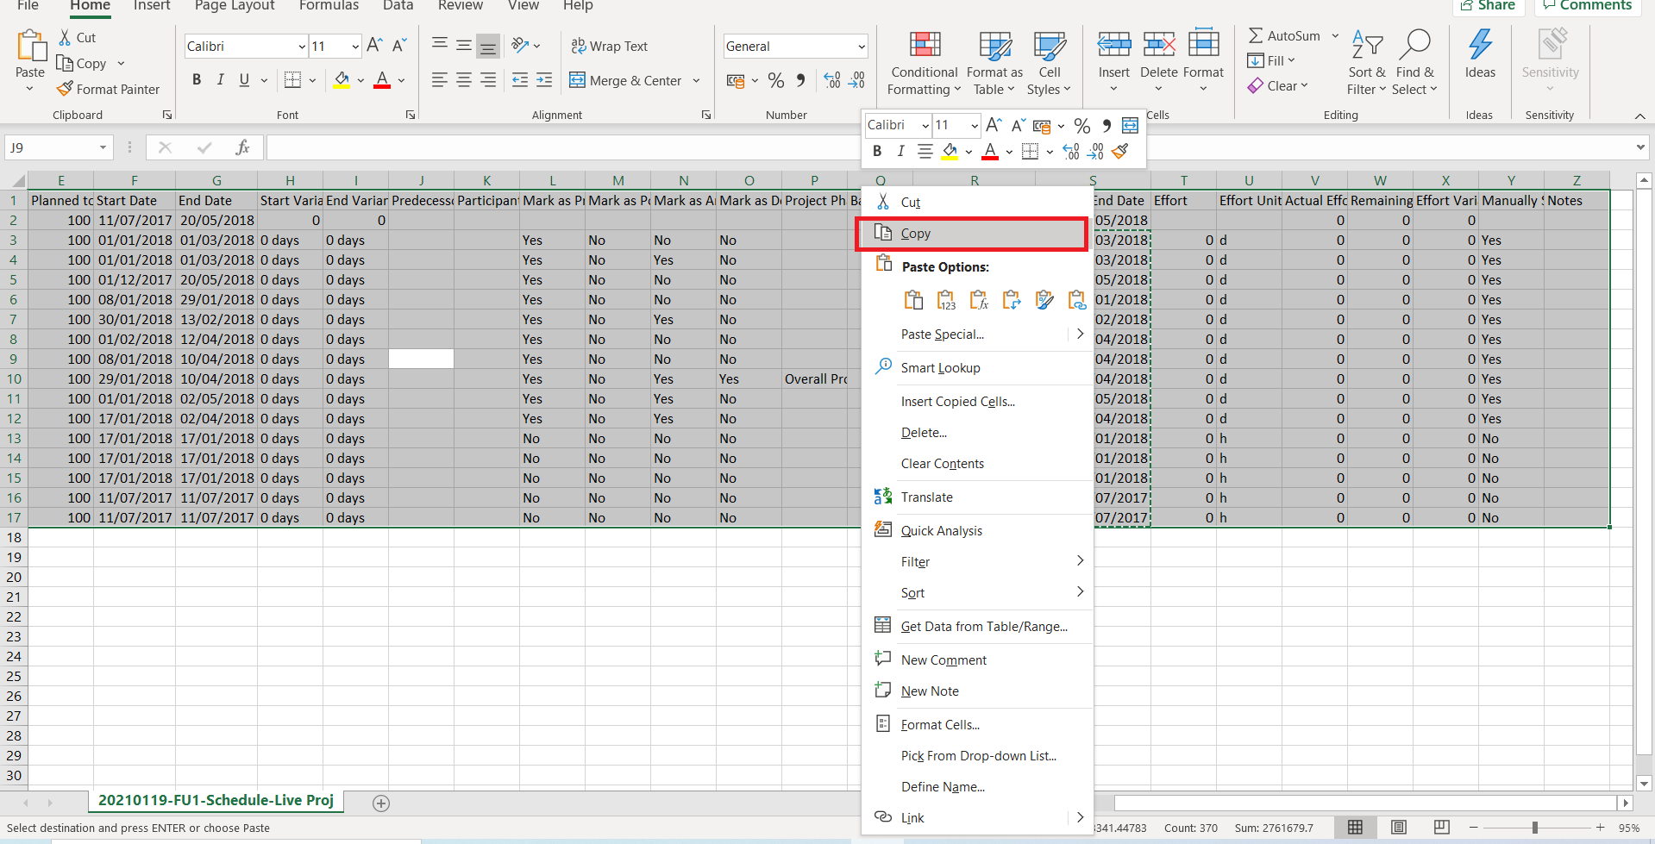Image resolution: width=1655 pixels, height=844 pixels.
Task: Open AutoSum dropdown arrow
Action: [x=1335, y=36]
